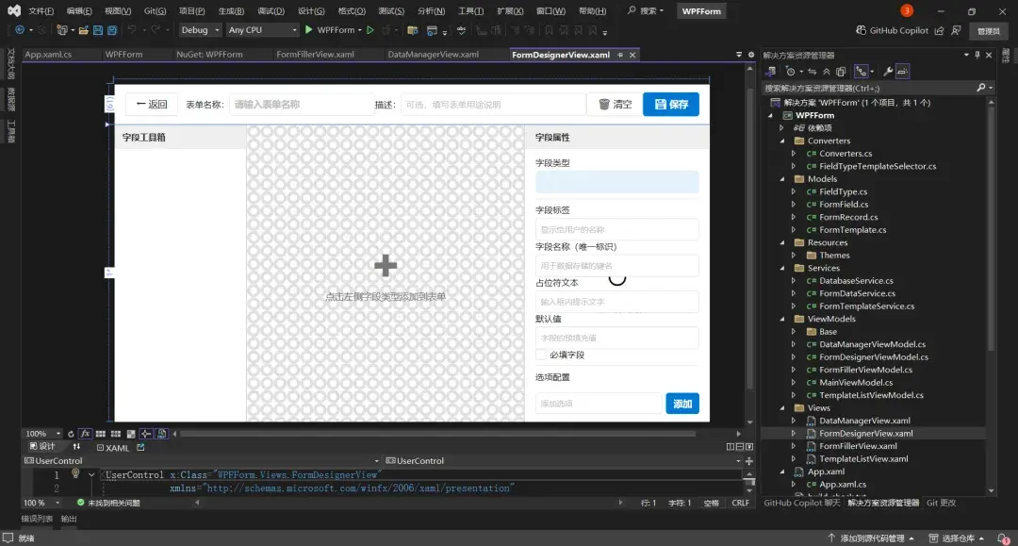
Task: Click the 保存 save button in designer
Action: [x=671, y=104]
